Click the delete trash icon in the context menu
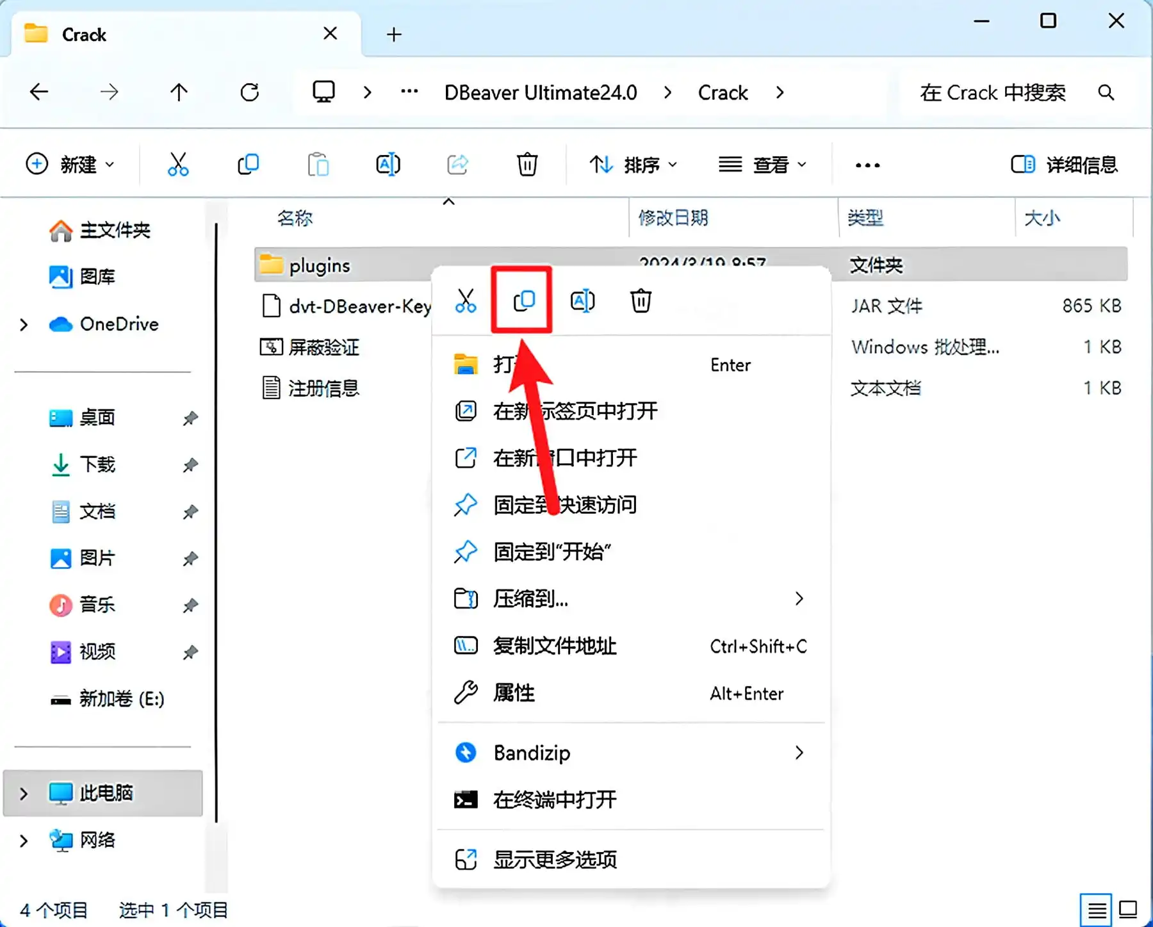Screen dimensions: 1153x927 click(641, 300)
